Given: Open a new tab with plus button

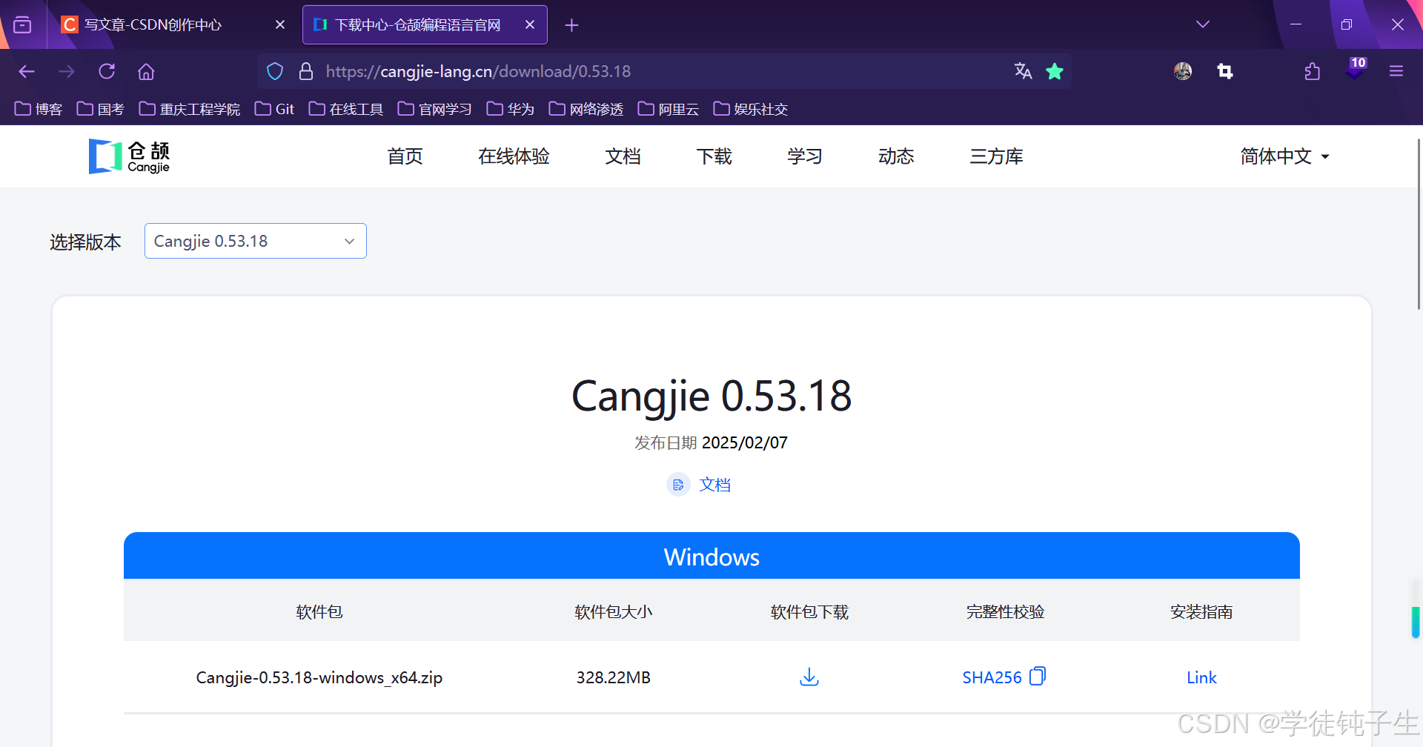Looking at the screenshot, I should 571,25.
